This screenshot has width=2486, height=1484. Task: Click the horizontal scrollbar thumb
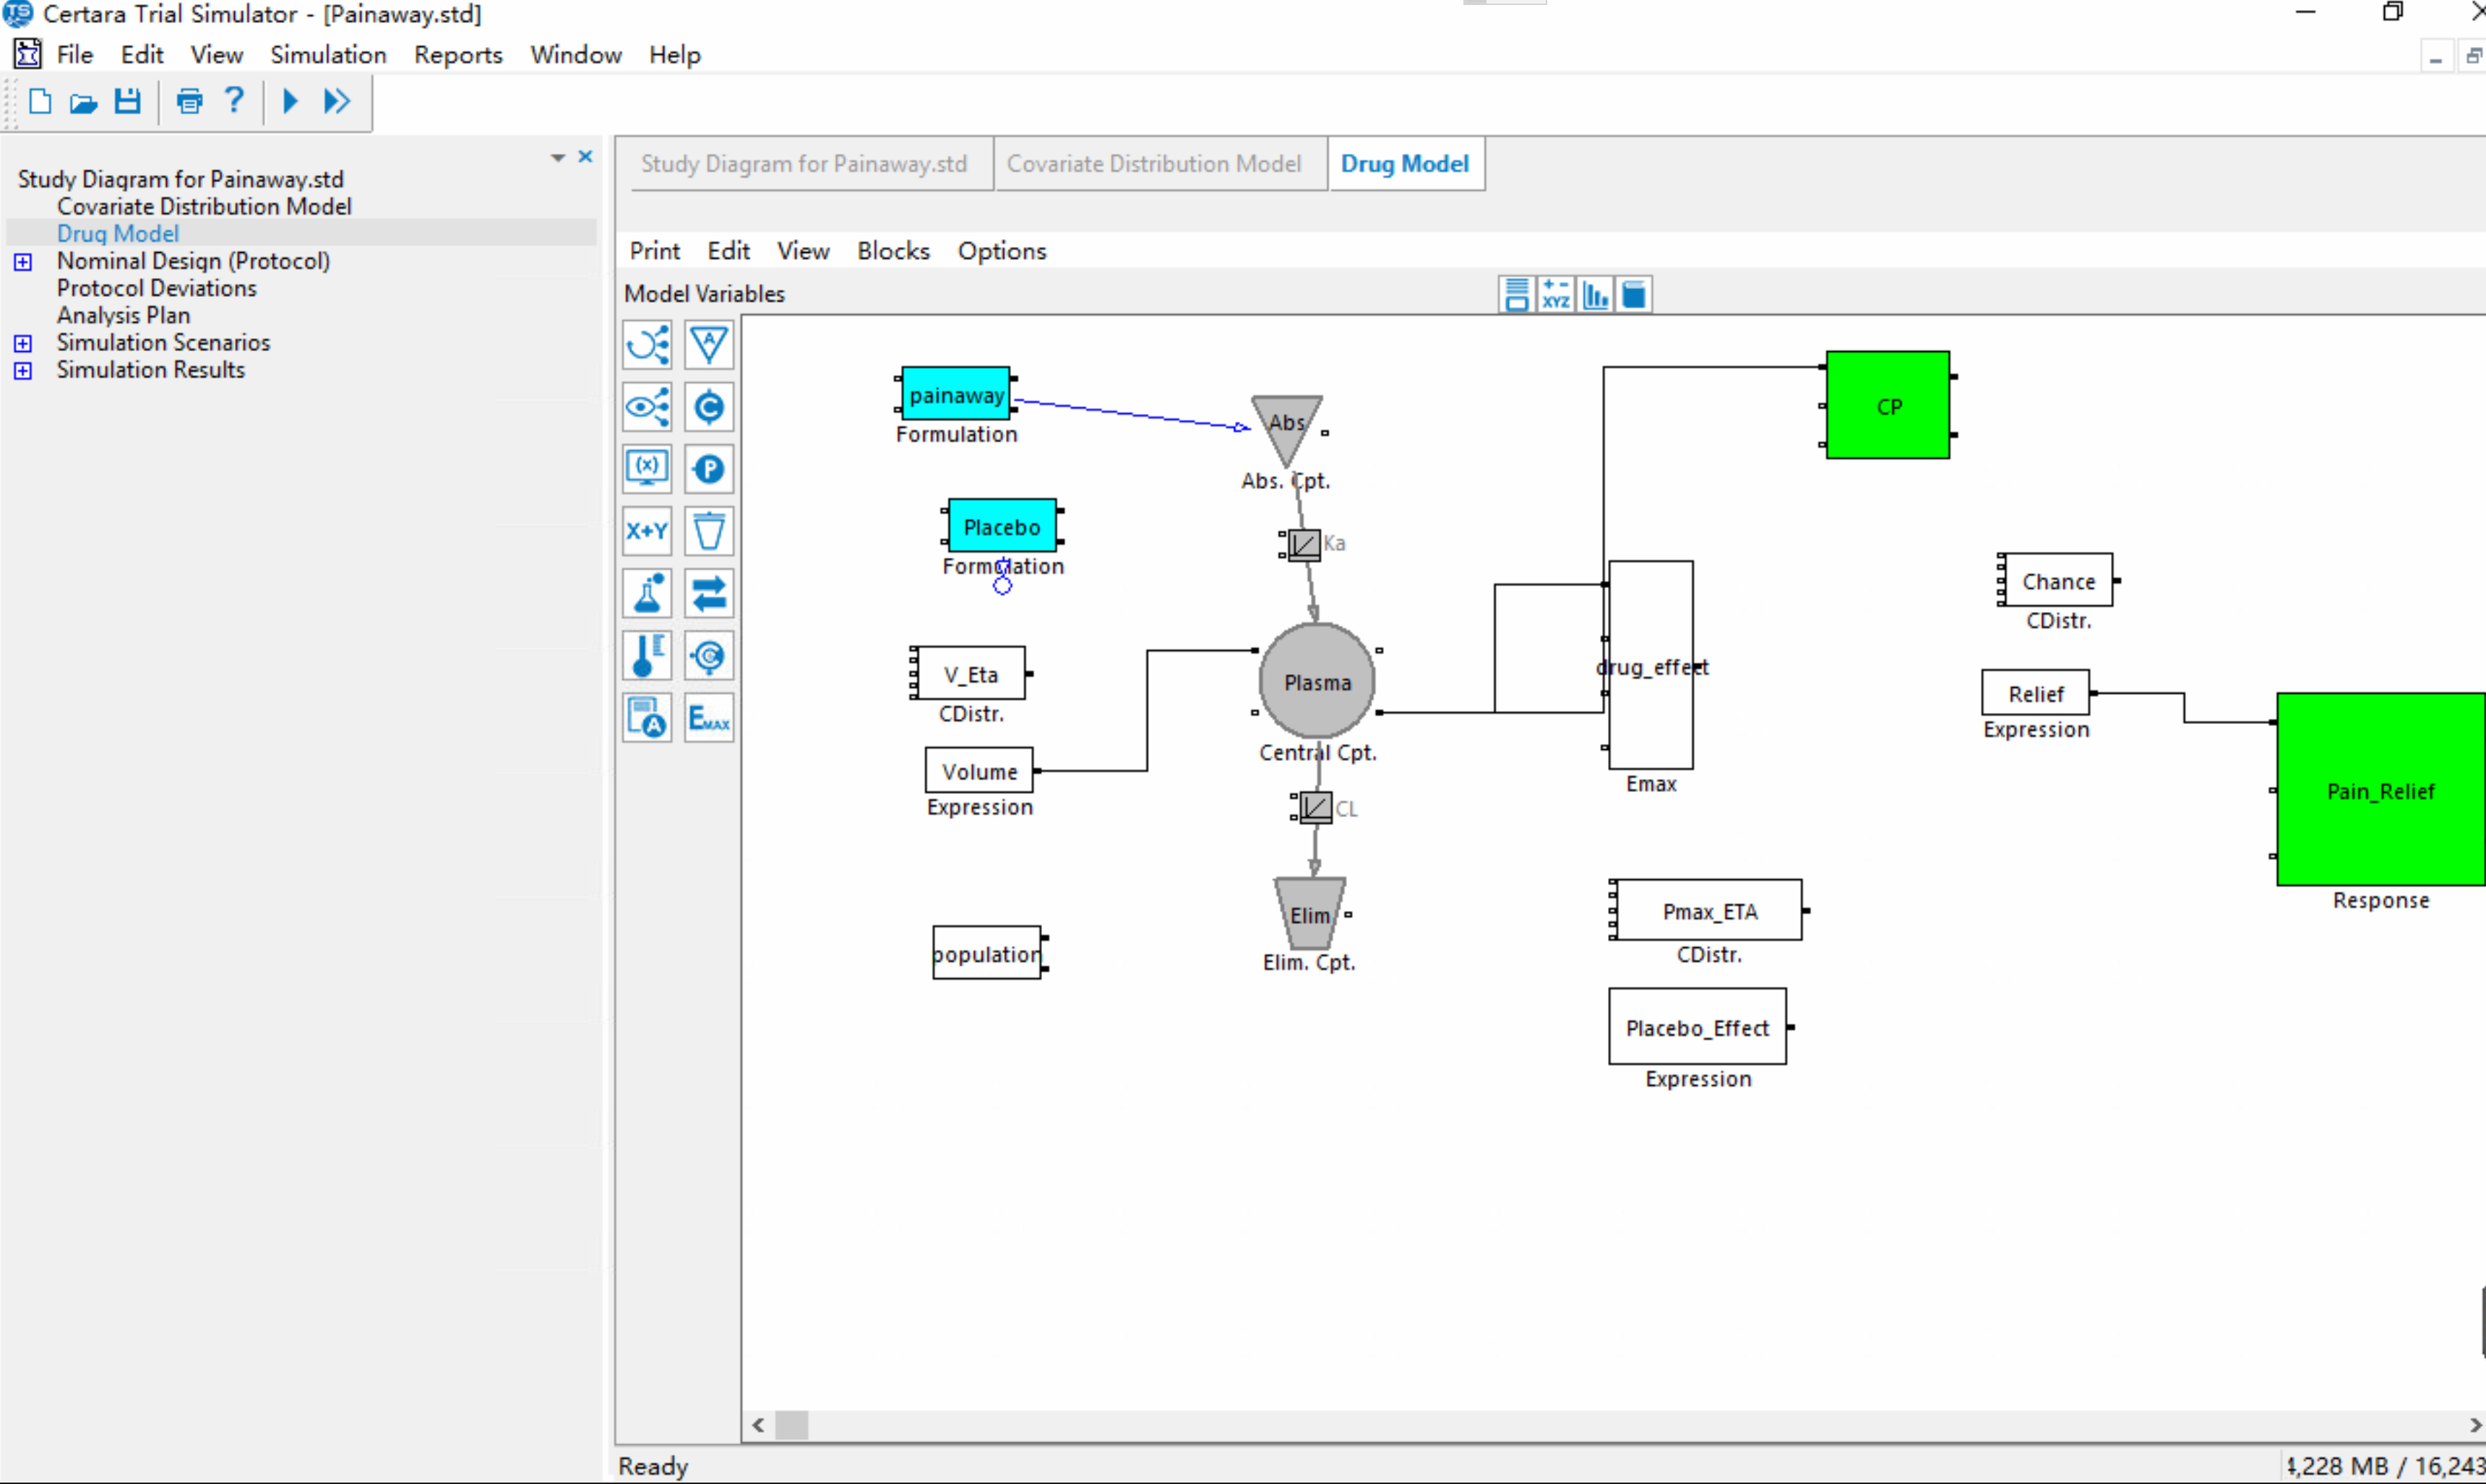pyautogui.click(x=792, y=1425)
